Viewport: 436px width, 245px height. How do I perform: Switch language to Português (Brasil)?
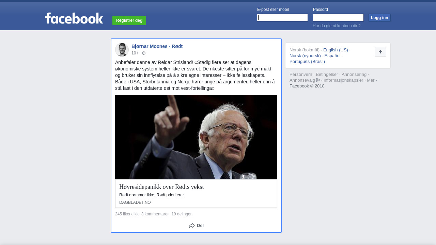(x=307, y=62)
